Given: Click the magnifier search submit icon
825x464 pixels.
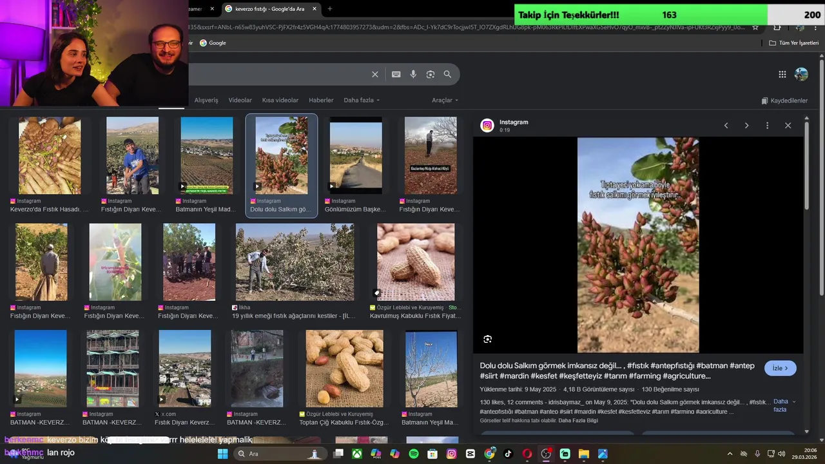Looking at the screenshot, I should [x=447, y=74].
